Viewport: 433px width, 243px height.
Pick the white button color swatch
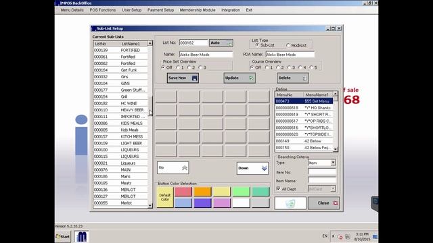coord(241,203)
